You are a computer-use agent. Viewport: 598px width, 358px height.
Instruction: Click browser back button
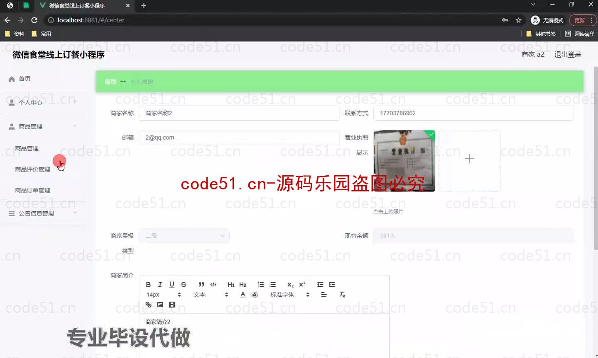pyautogui.click(x=7, y=20)
